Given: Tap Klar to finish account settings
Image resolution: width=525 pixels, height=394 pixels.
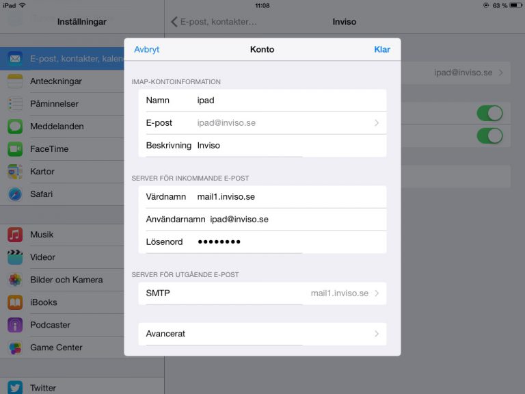Looking at the screenshot, I should coord(381,50).
